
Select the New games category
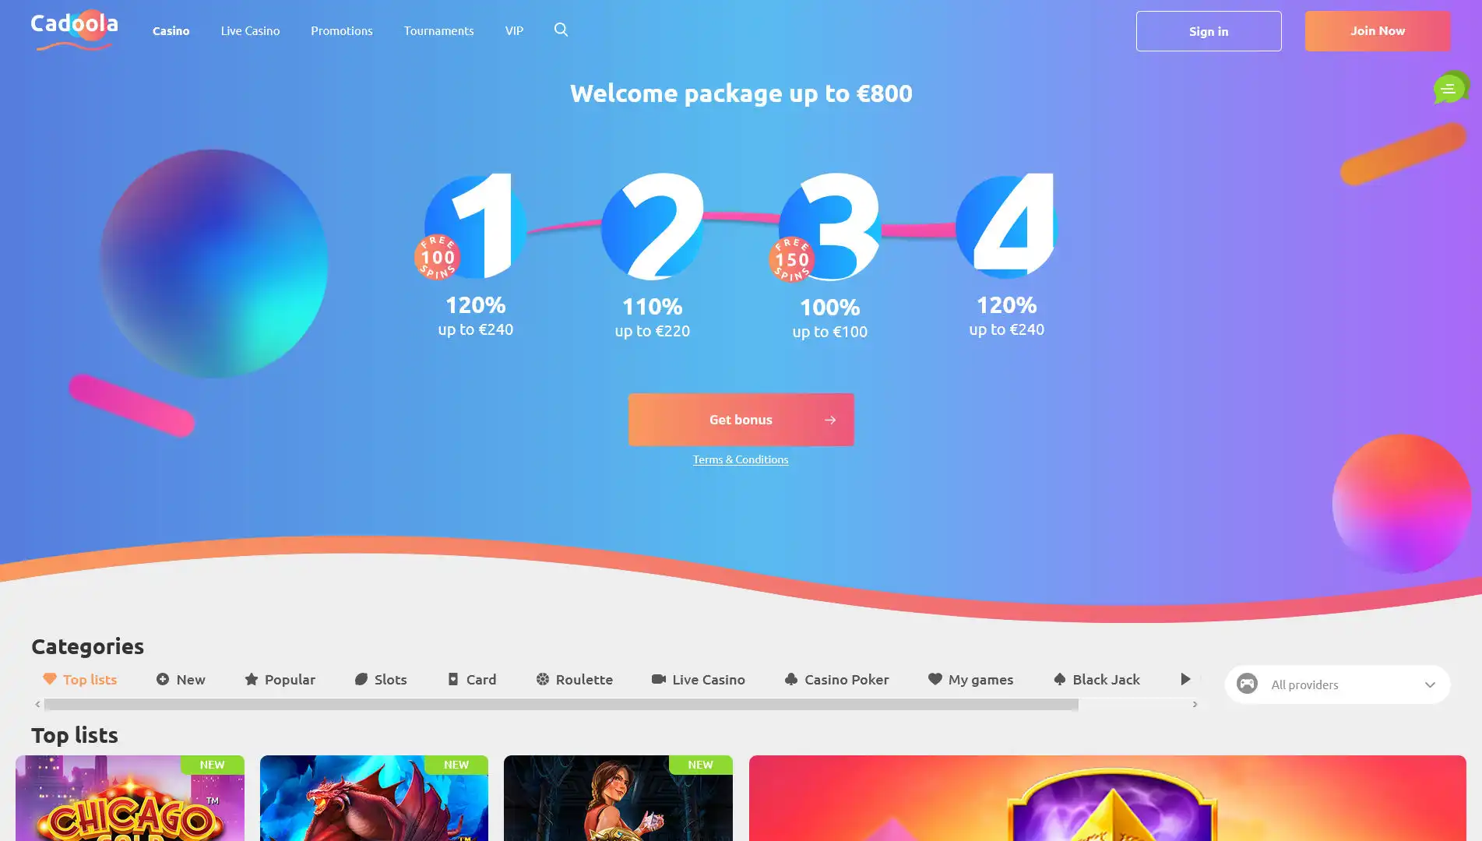click(181, 679)
